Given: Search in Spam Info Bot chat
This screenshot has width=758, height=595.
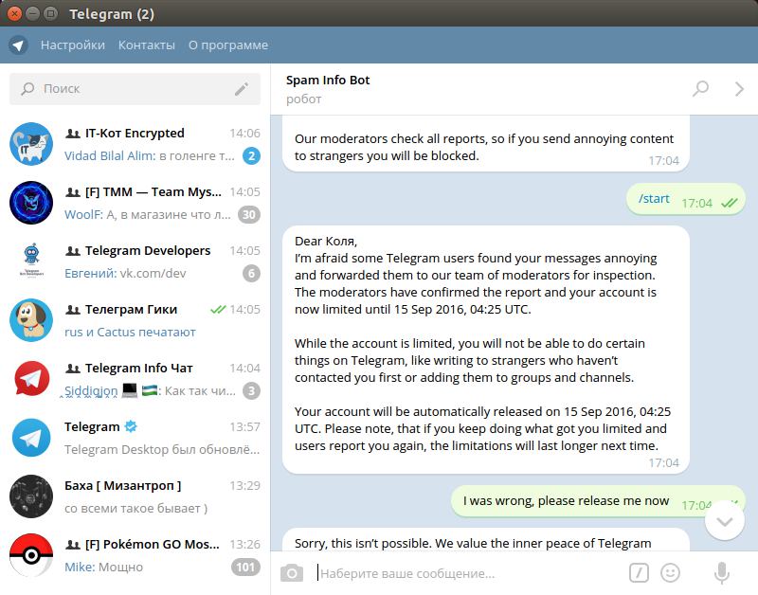Looking at the screenshot, I should pos(700,89).
